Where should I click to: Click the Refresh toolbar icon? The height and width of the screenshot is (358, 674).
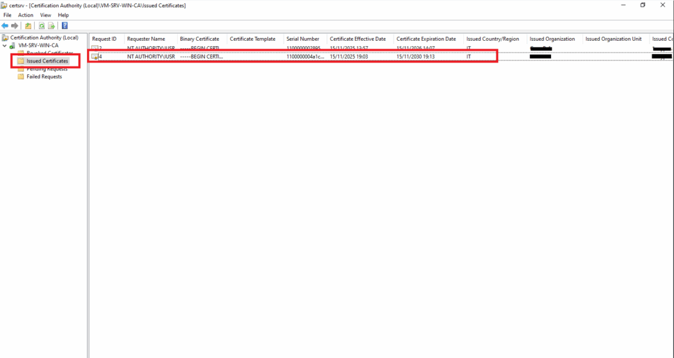point(41,26)
